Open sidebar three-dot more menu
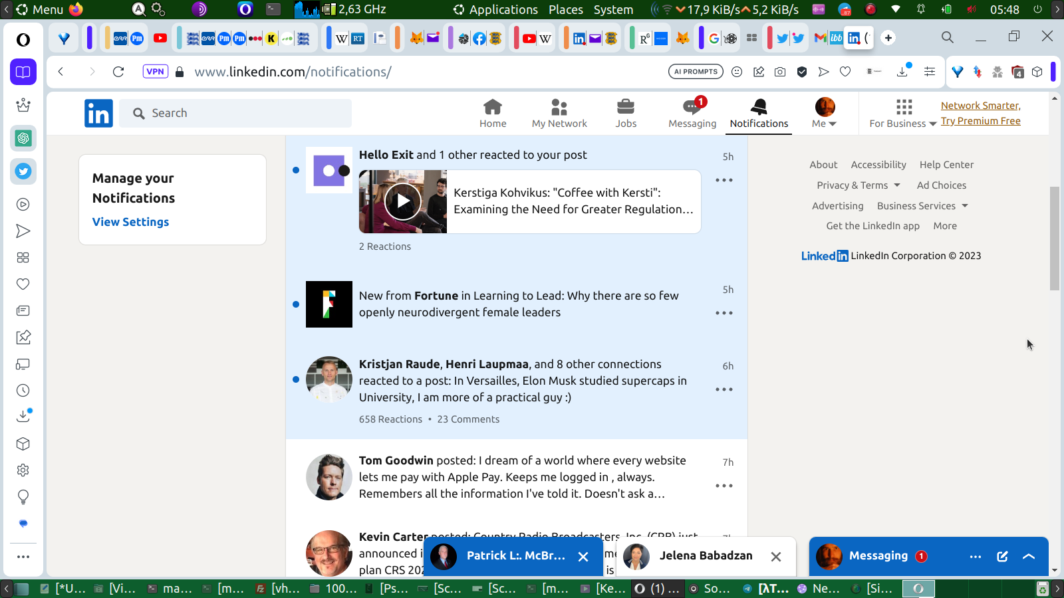 pyautogui.click(x=23, y=557)
